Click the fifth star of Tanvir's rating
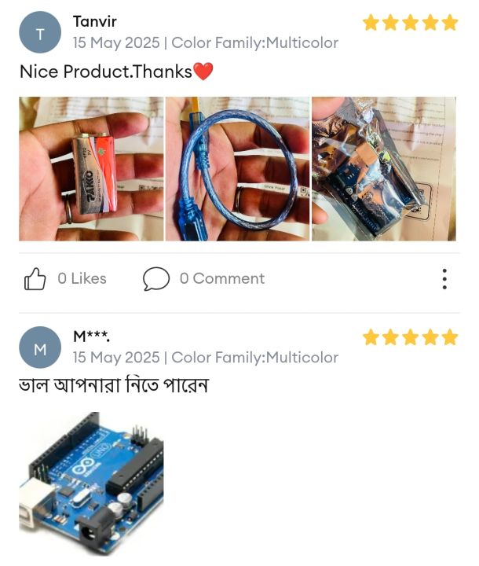This screenshot has width=479, height=566. point(450,22)
